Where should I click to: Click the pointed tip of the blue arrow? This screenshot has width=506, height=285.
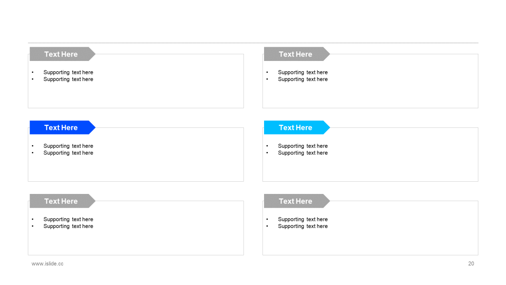pyautogui.click(x=94, y=127)
